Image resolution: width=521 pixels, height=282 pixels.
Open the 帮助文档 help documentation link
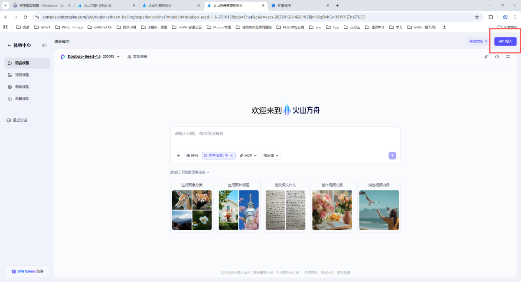pos(477,41)
